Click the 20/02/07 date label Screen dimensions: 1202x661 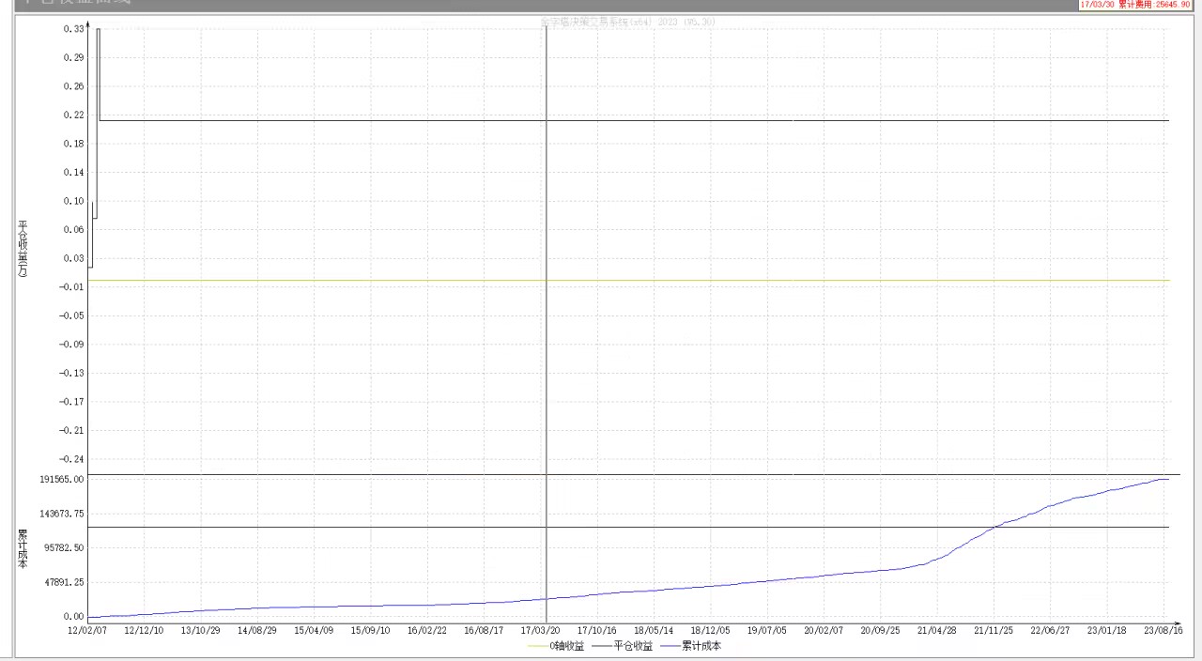[x=824, y=630]
